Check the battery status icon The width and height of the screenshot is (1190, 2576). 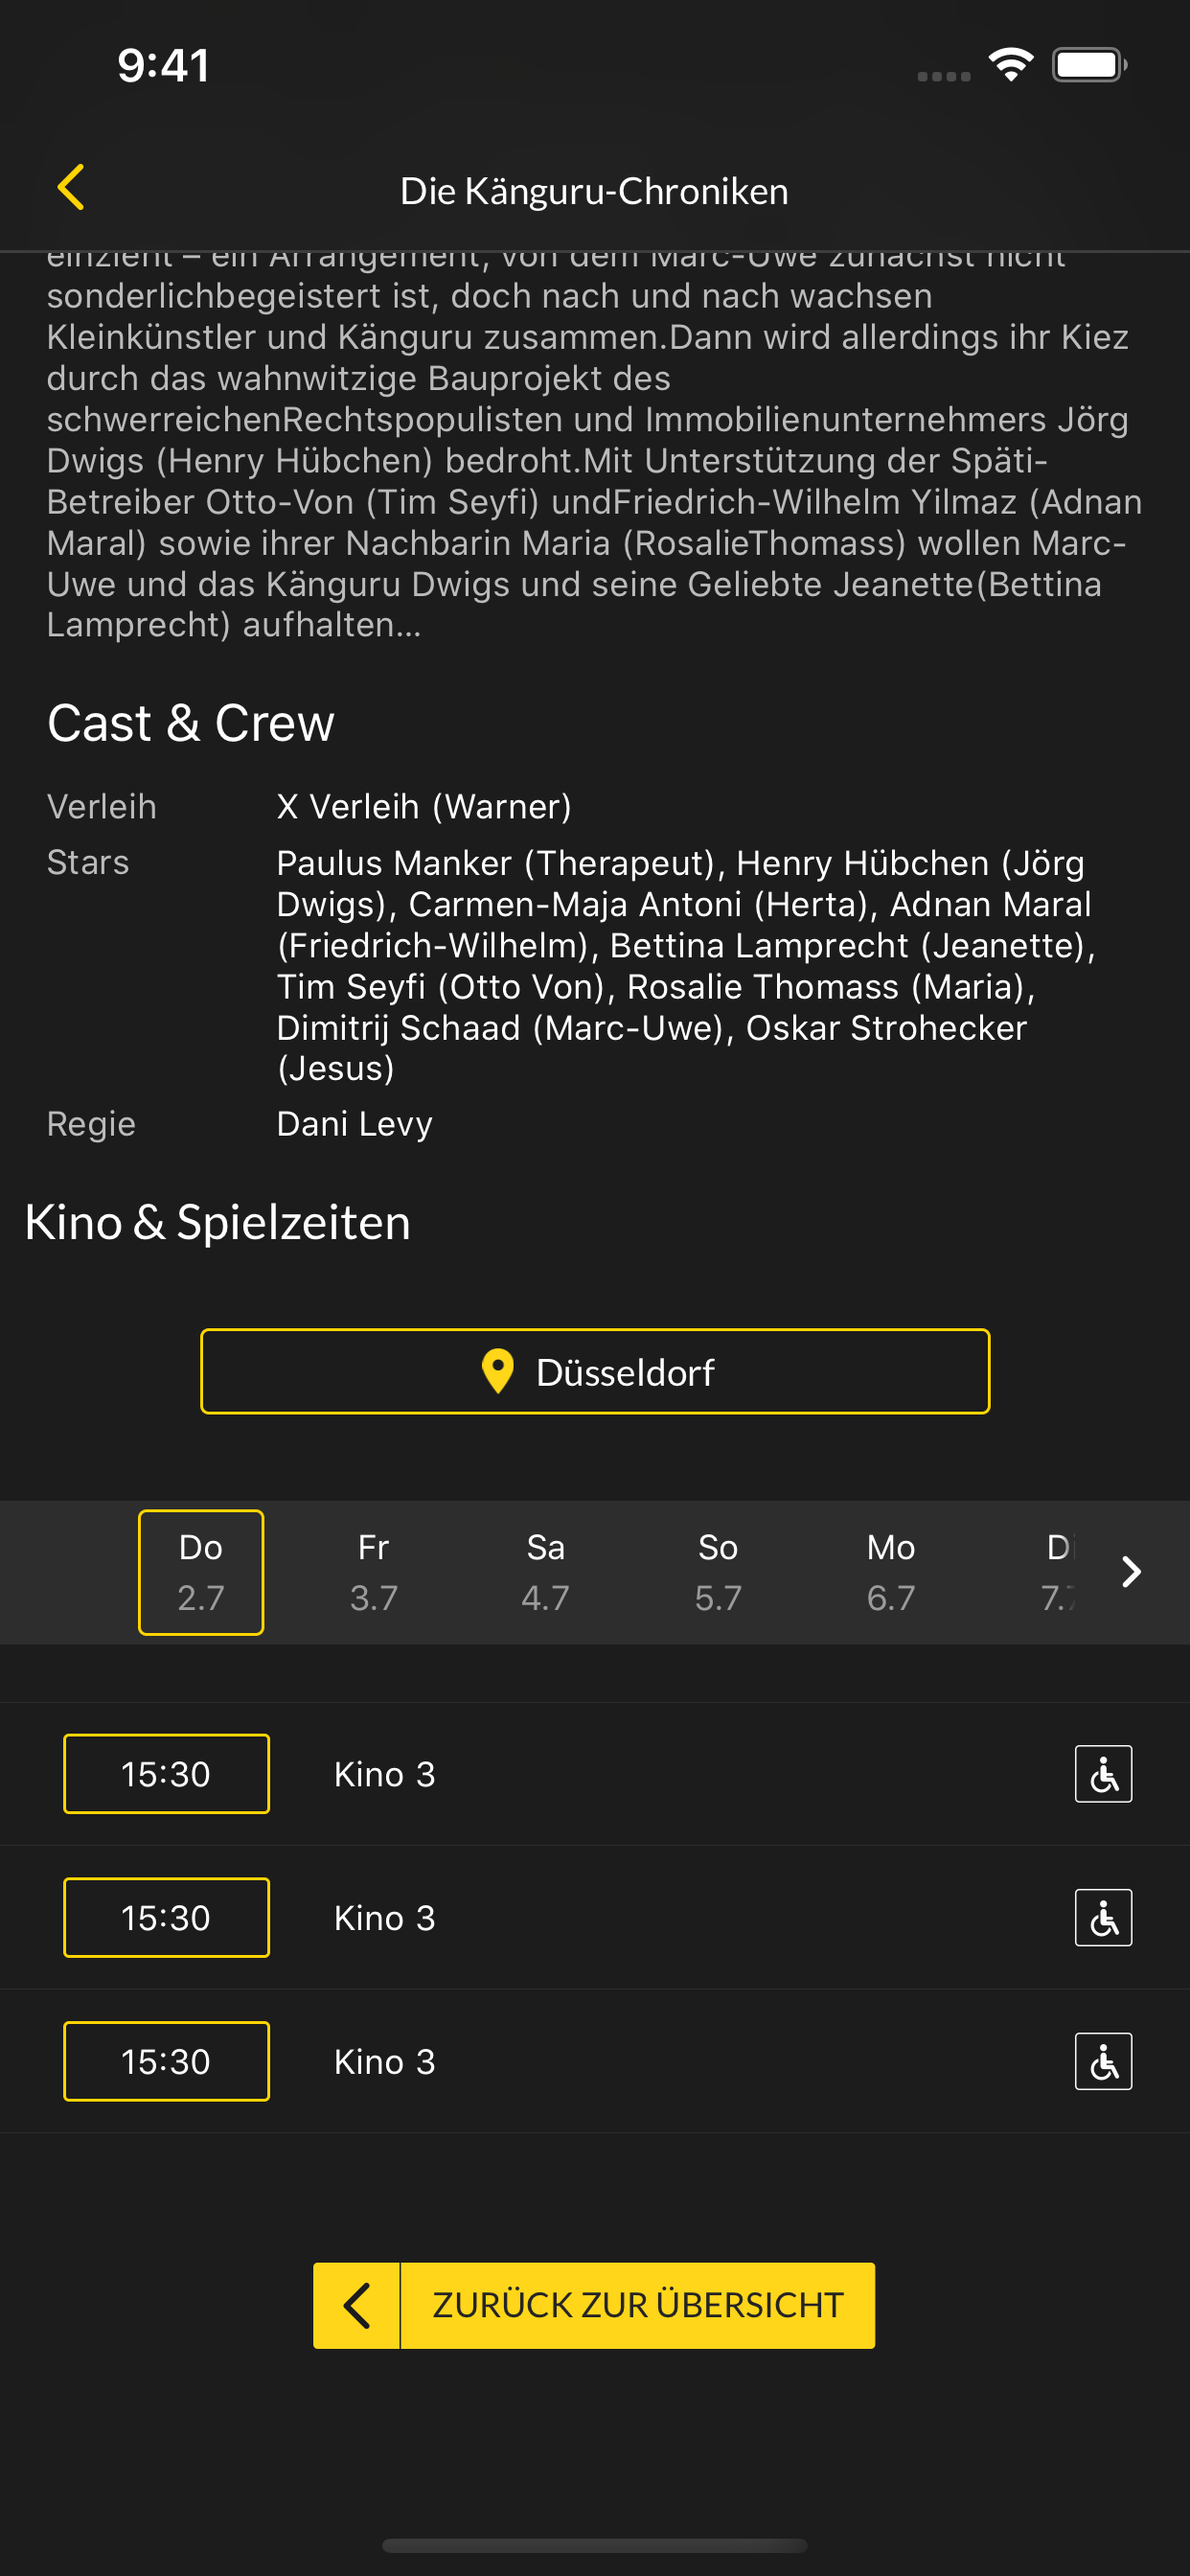point(1089,65)
